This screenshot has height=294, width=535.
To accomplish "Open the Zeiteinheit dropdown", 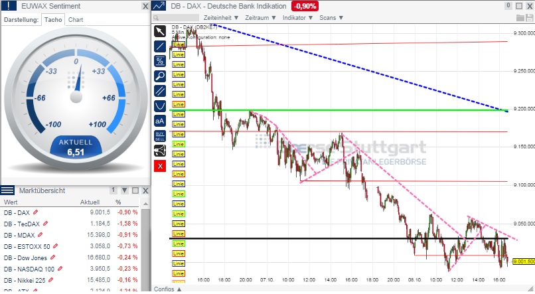I will pos(221,18).
